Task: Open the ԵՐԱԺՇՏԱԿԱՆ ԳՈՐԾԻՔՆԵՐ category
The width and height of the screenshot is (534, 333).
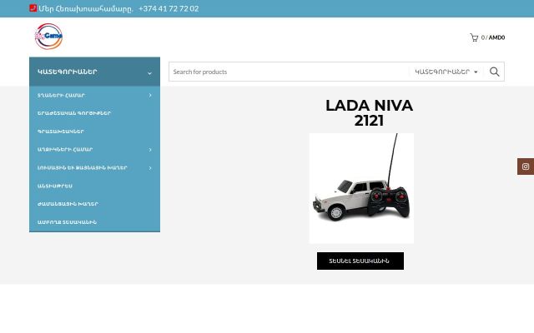Action: pyautogui.click(x=74, y=113)
